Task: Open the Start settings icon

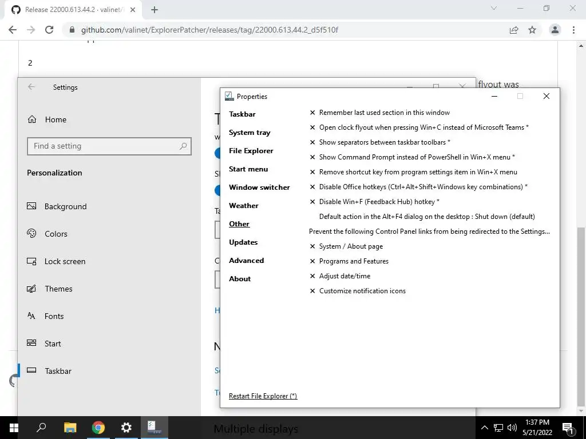Action: pyautogui.click(x=31, y=343)
